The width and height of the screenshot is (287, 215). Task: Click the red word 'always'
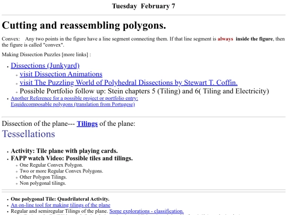click(x=225, y=39)
